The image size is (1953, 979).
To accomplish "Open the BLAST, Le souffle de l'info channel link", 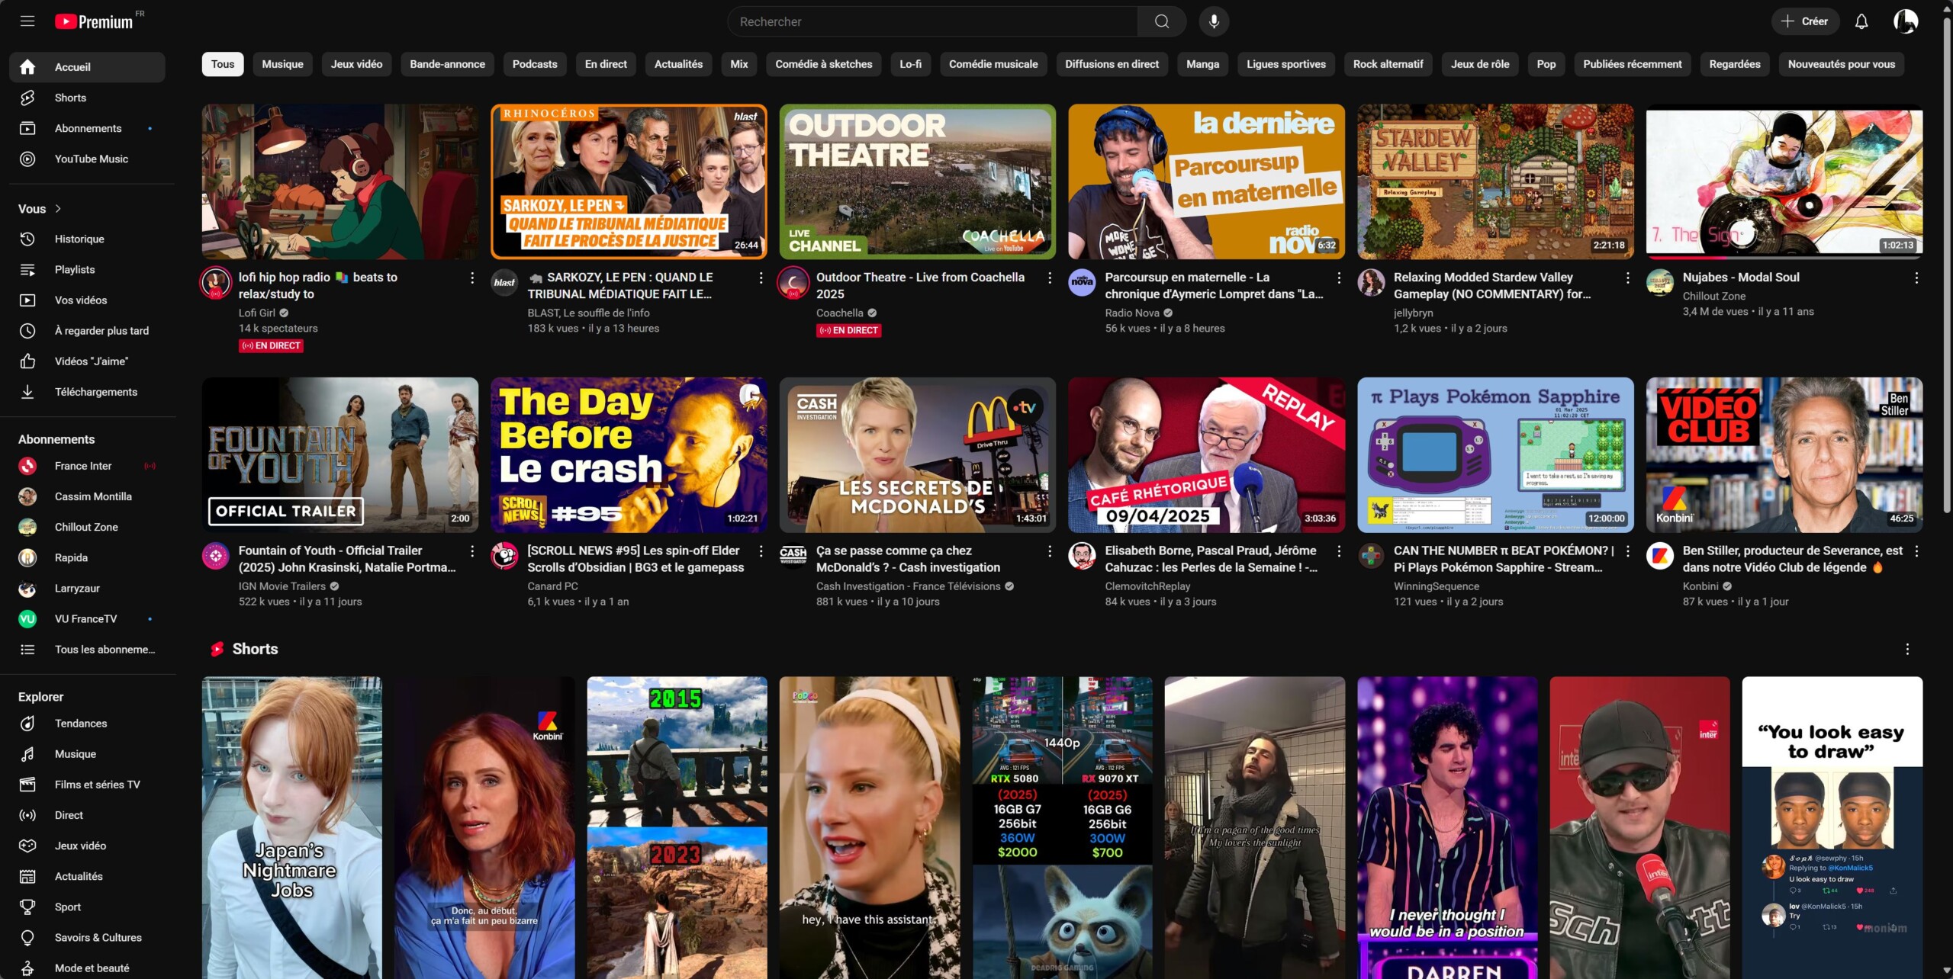I will click(x=588, y=313).
